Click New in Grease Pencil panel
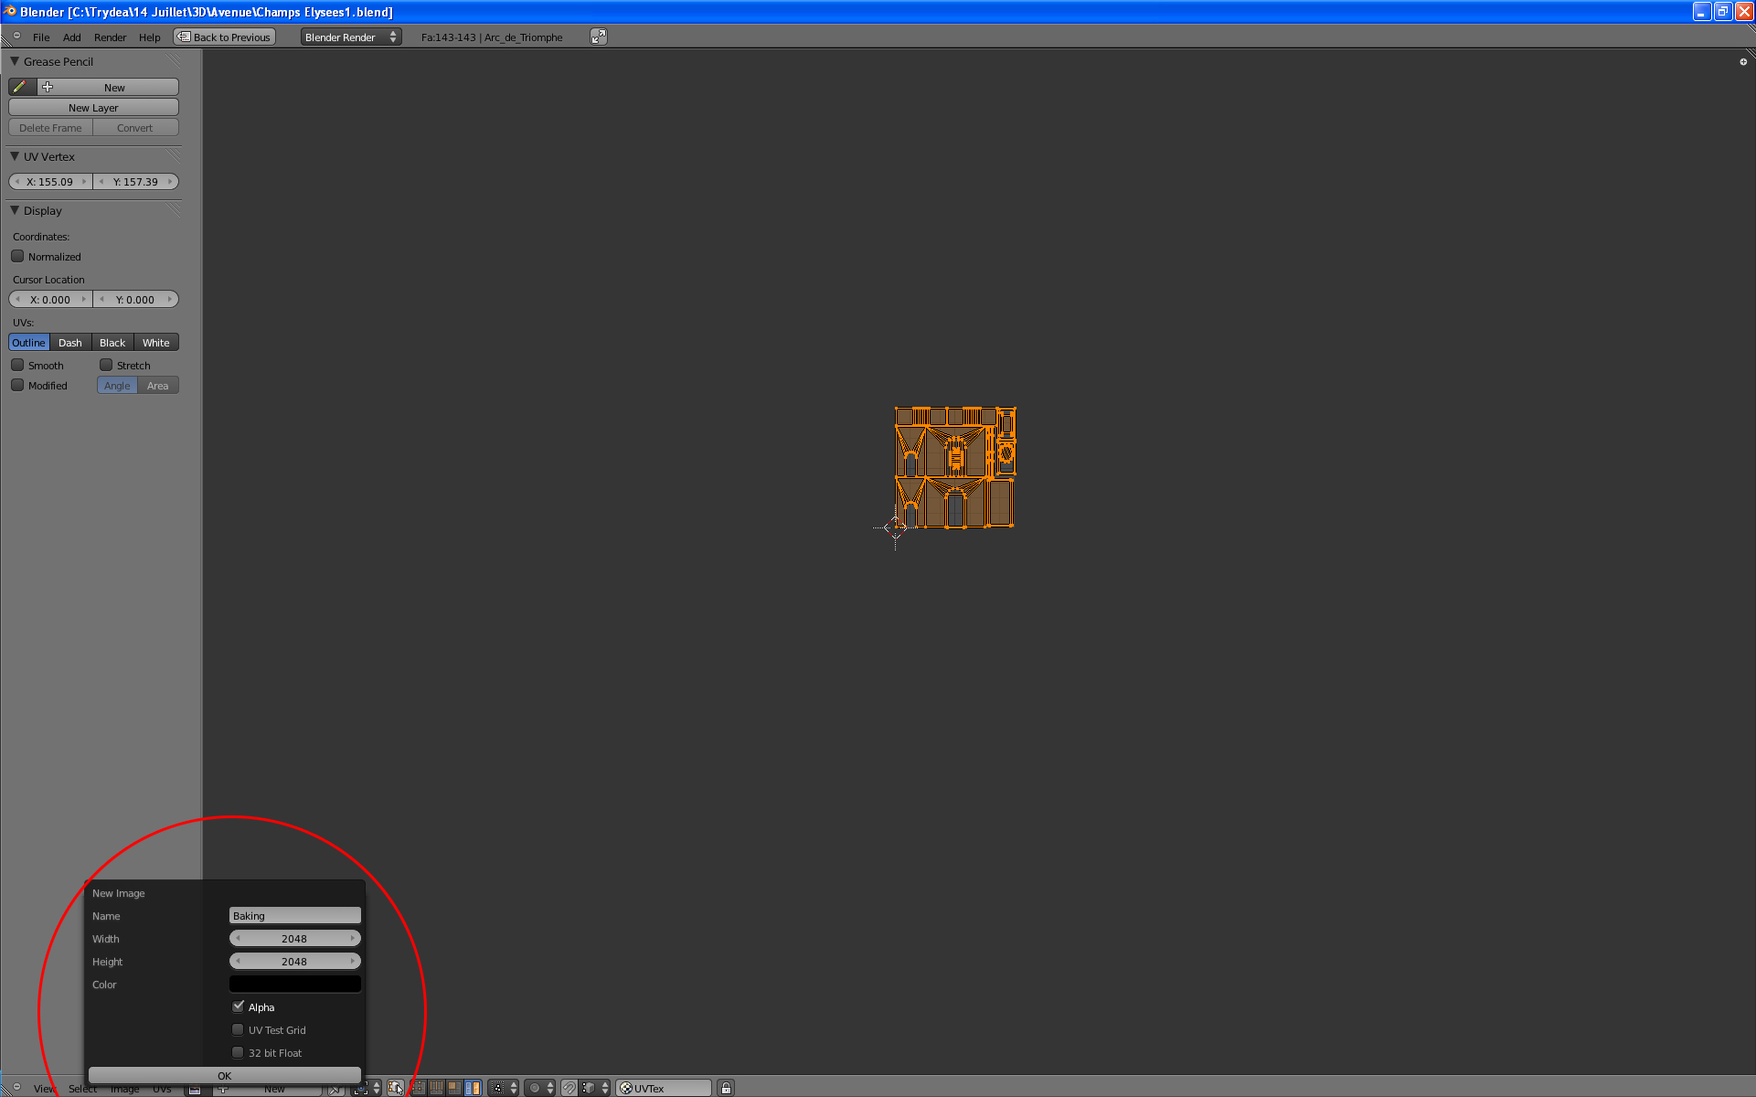 tap(108, 87)
